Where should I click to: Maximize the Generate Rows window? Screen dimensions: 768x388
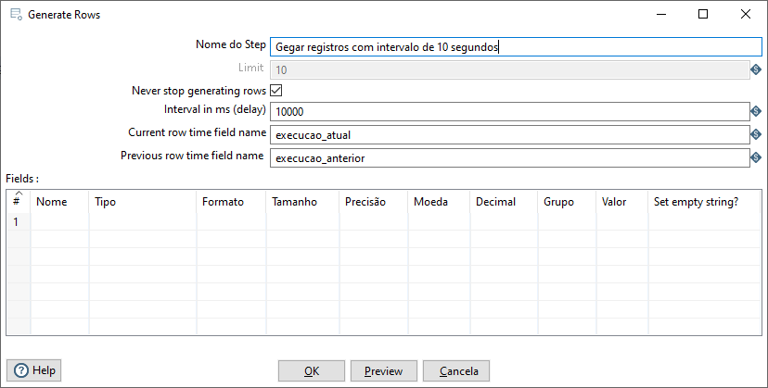[x=703, y=14]
